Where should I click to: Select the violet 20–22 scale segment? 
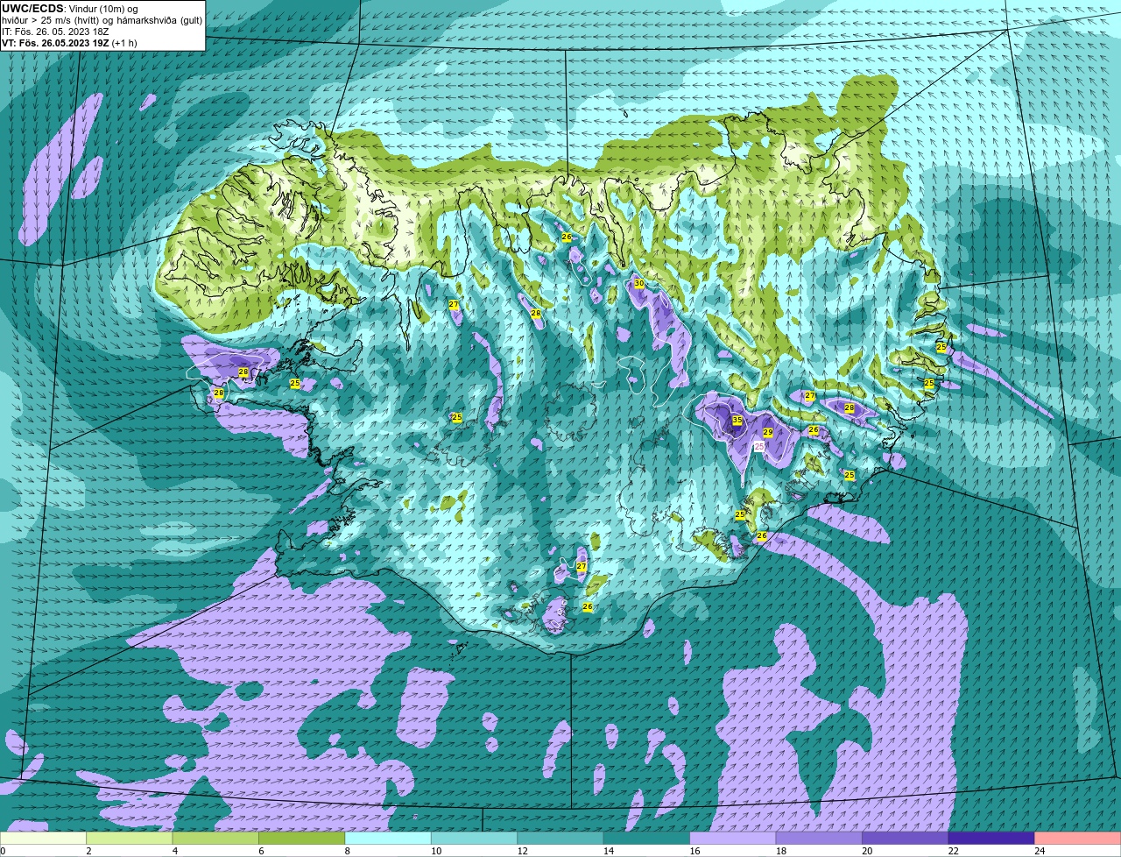coord(905,838)
